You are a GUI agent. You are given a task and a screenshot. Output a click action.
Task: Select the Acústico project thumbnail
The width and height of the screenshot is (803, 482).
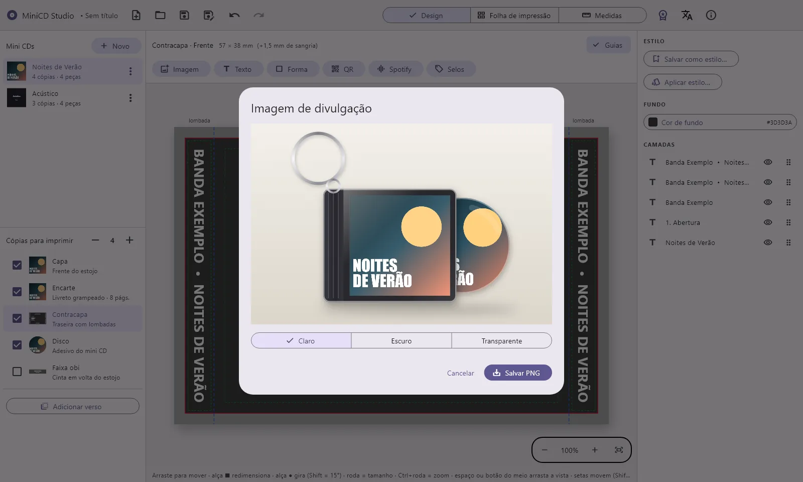pyautogui.click(x=17, y=98)
